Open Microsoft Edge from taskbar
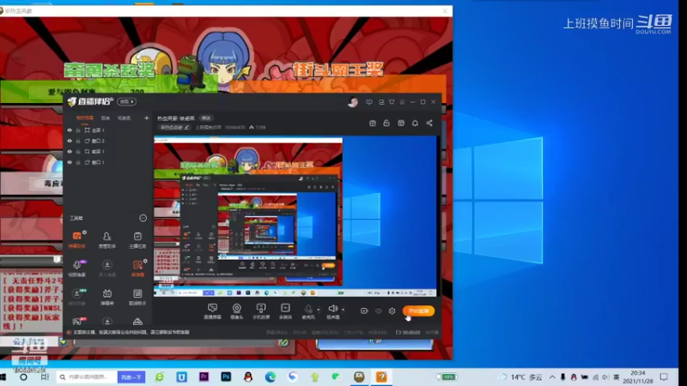Image resolution: width=687 pixels, height=386 pixels. [271, 377]
